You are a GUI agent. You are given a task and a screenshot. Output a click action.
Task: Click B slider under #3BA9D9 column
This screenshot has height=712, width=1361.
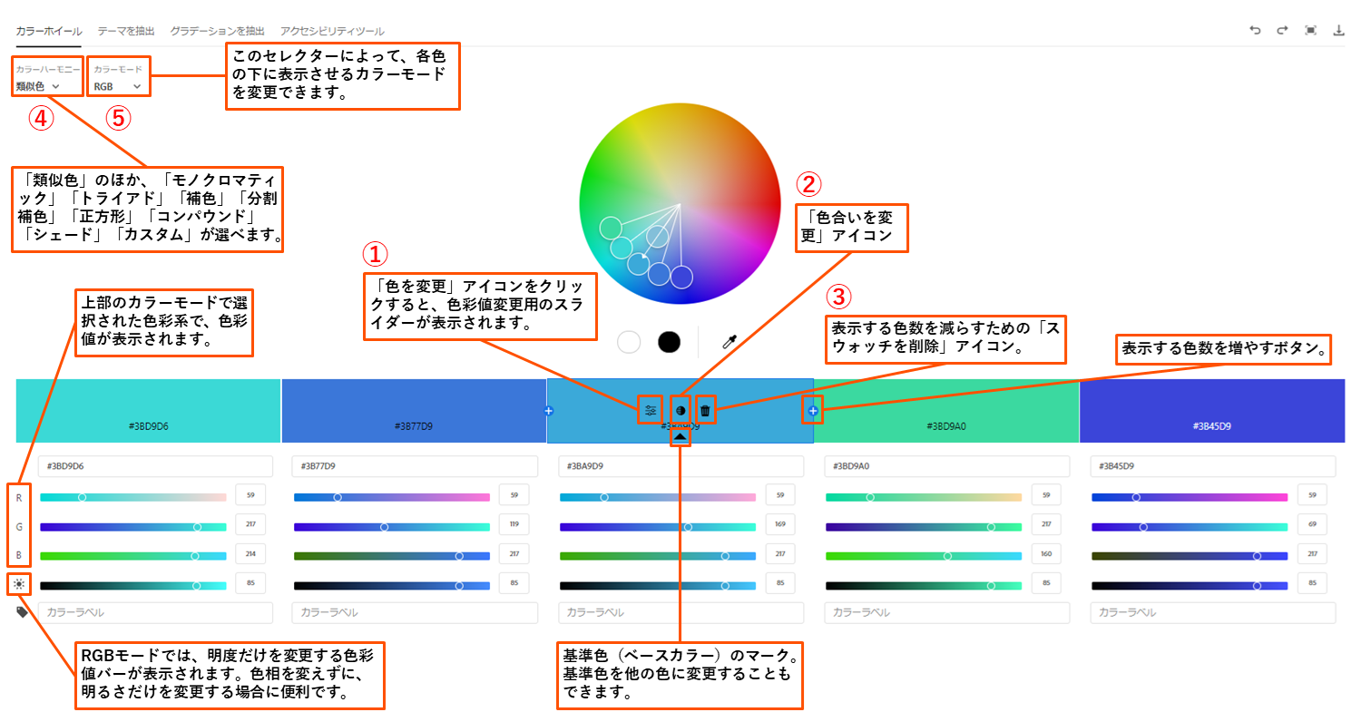[x=658, y=556]
